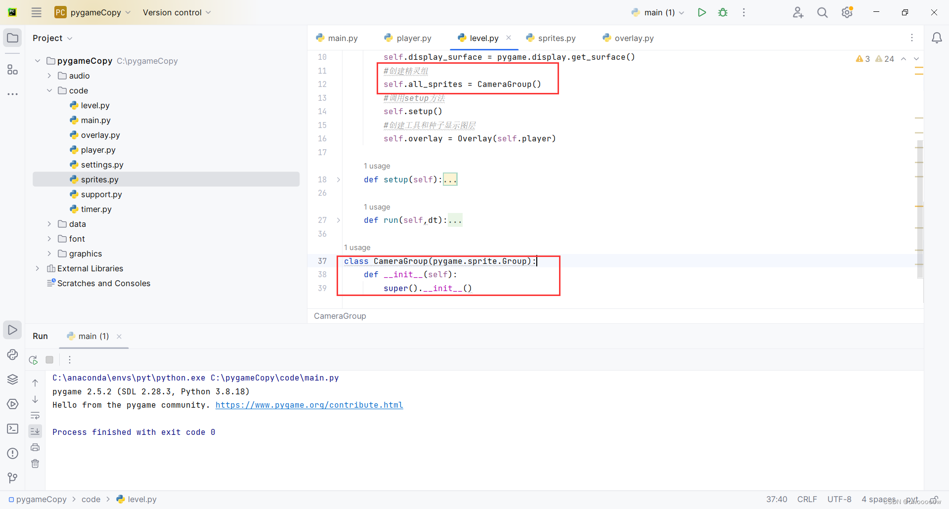949x509 pixels.
Task: Close the level.py editor tab
Action: click(x=509, y=38)
